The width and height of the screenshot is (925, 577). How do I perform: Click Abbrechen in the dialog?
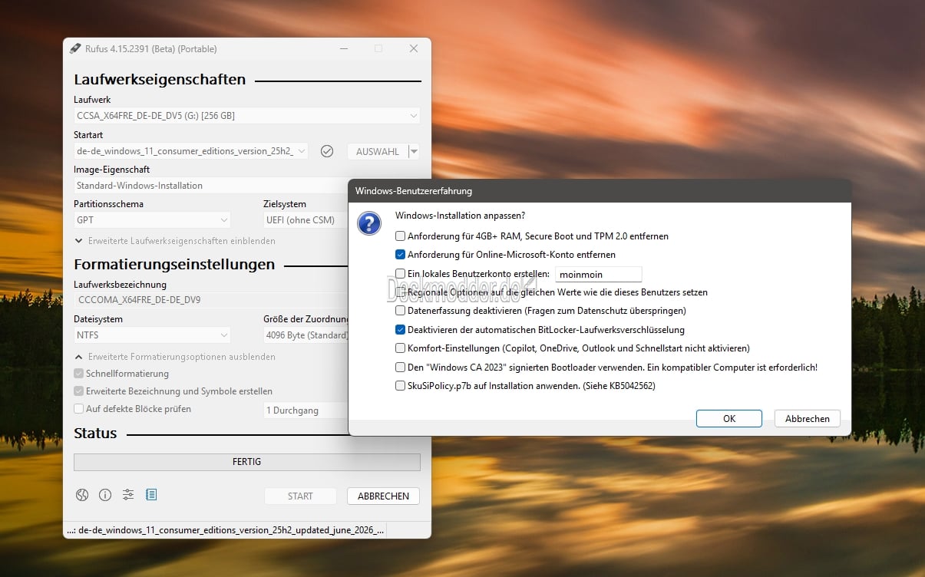click(x=808, y=418)
